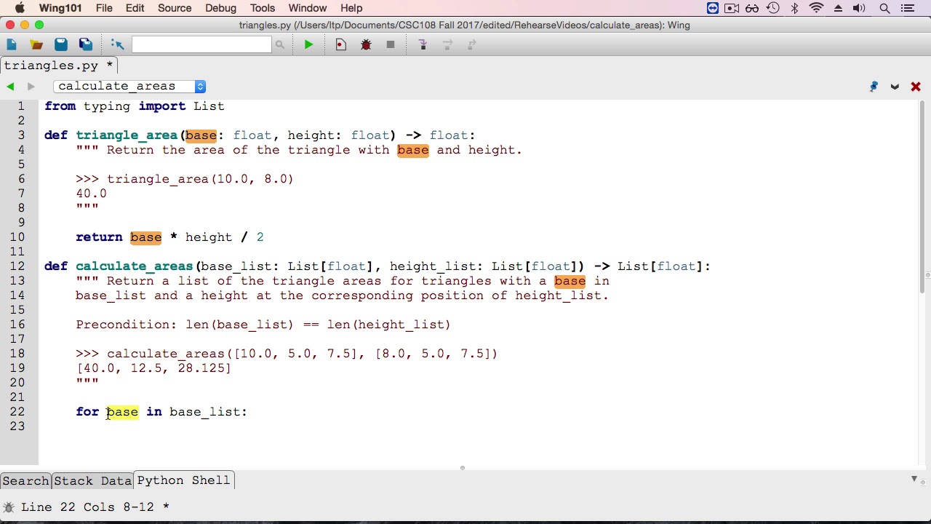Click the 'return' keyword on line 10
The image size is (931, 524).
click(99, 237)
